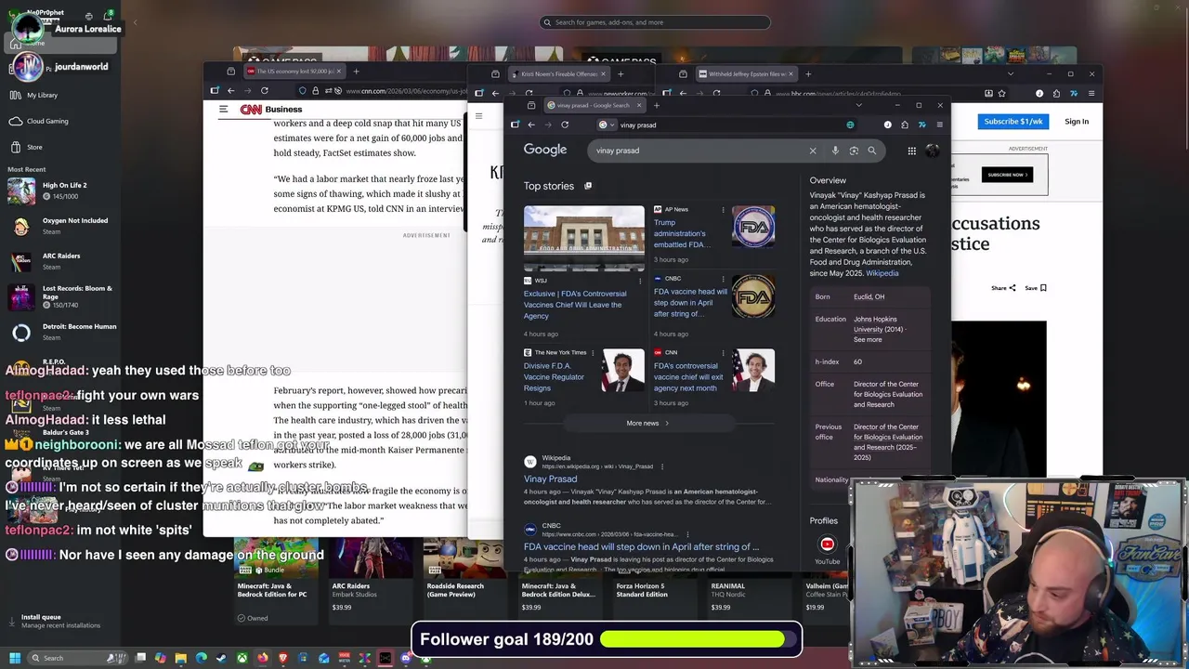
Task: Open BBC window extensions puzzle icon
Action: [1056, 93]
